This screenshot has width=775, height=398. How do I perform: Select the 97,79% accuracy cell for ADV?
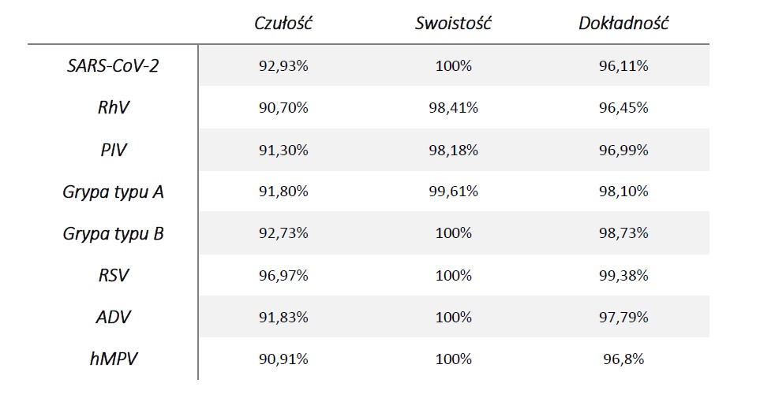click(623, 317)
